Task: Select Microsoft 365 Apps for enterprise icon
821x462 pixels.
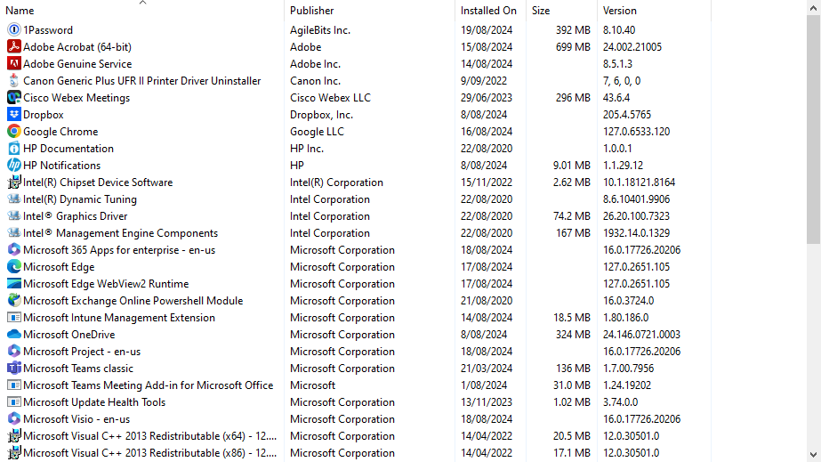Action: pyautogui.click(x=13, y=250)
